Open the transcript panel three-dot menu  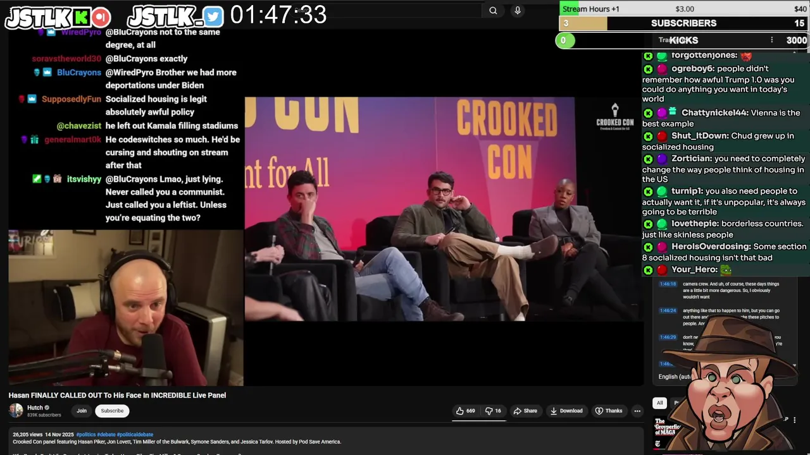(x=771, y=40)
